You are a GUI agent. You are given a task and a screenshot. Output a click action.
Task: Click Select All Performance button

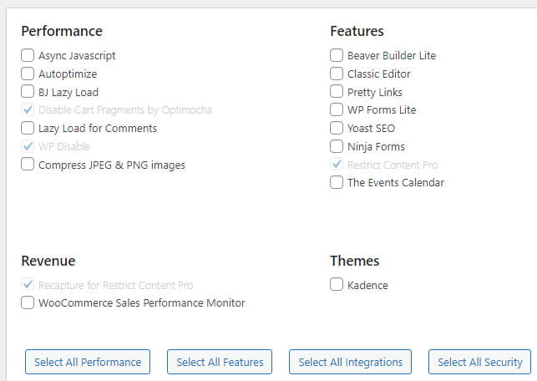[88, 362]
